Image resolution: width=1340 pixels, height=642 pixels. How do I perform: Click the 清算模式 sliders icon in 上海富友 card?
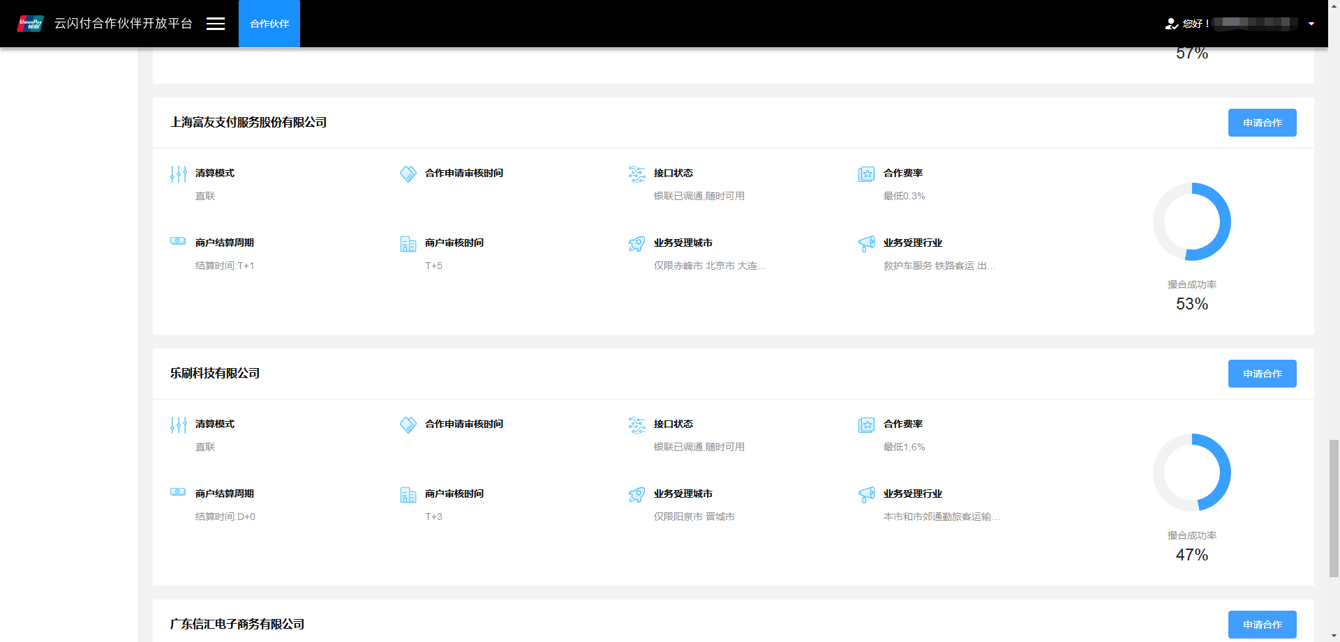[179, 174]
